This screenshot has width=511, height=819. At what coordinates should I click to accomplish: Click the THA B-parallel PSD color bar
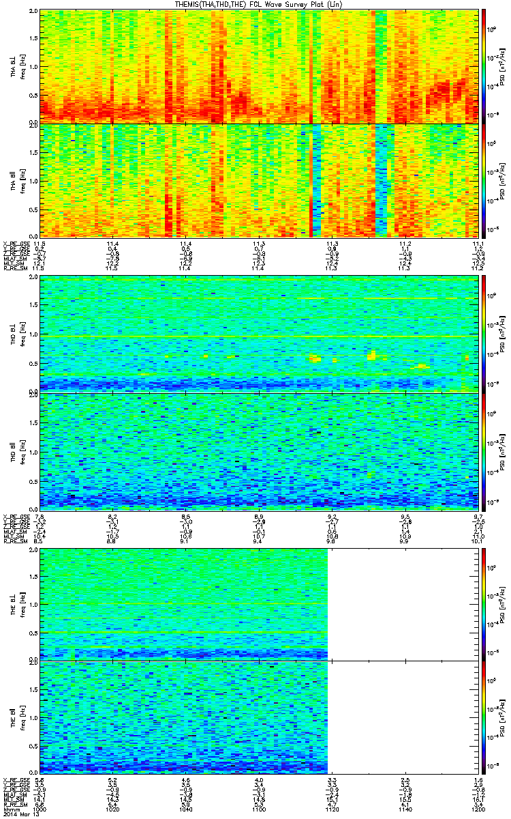tap(483, 180)
